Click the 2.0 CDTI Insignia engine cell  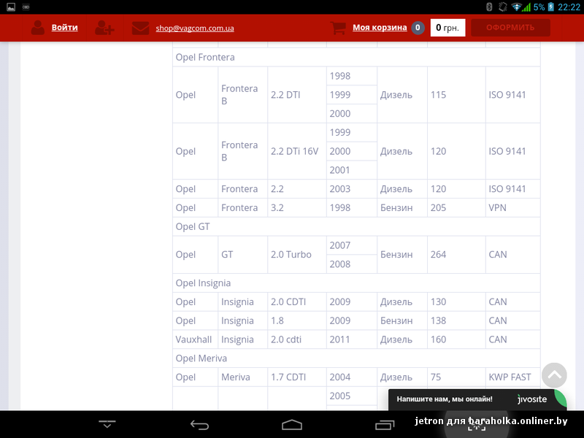click(297, 301)
